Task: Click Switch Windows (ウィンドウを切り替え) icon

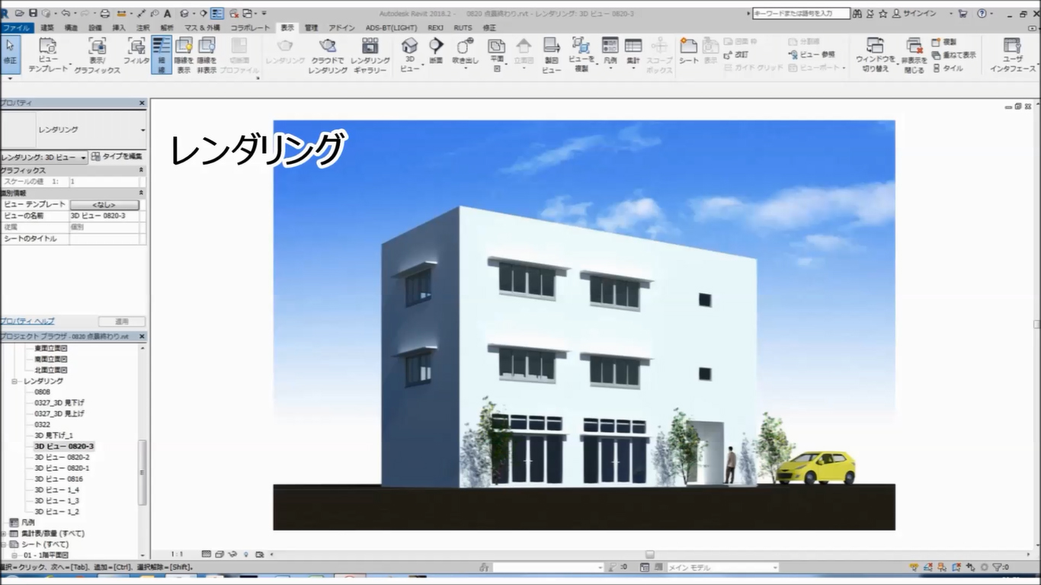Action: click(874, 47)
